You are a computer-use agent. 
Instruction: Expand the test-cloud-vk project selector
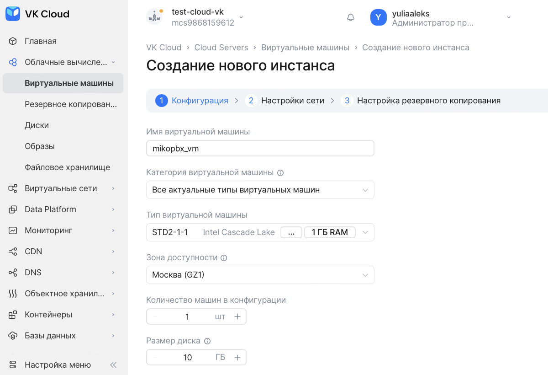click(241, 17)
